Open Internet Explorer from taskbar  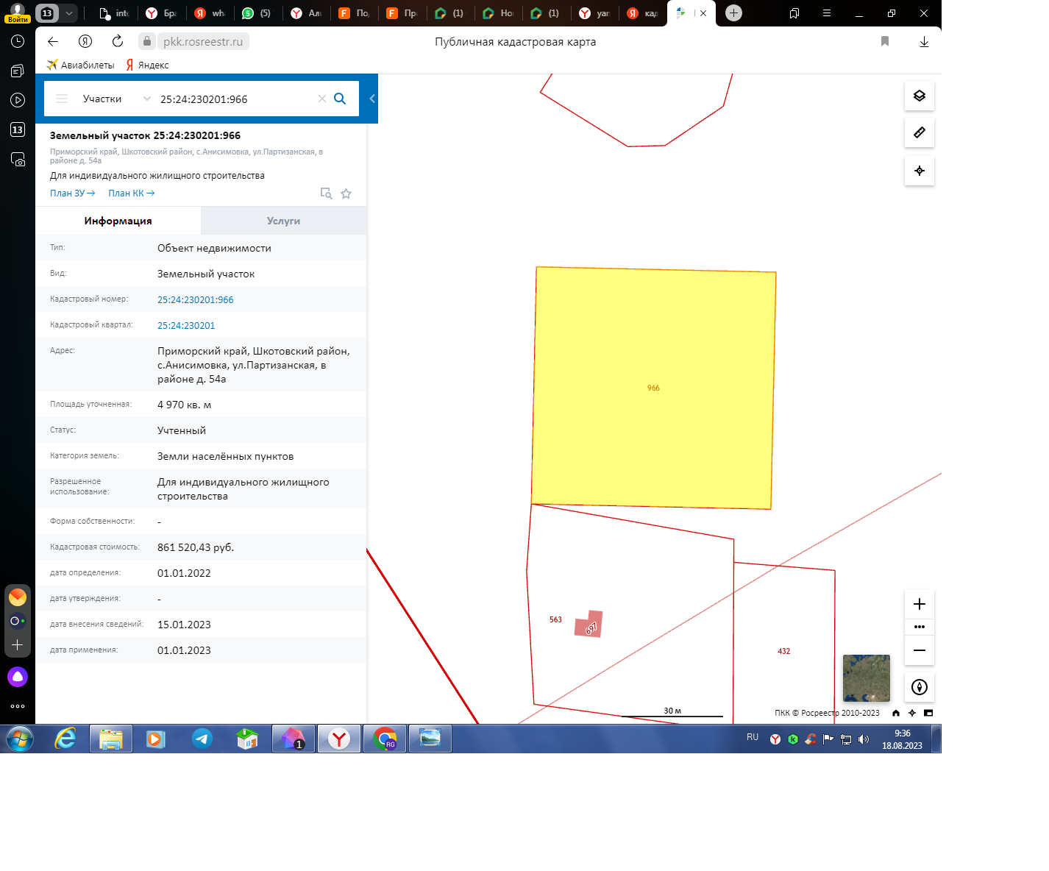(x=65, y=739)
